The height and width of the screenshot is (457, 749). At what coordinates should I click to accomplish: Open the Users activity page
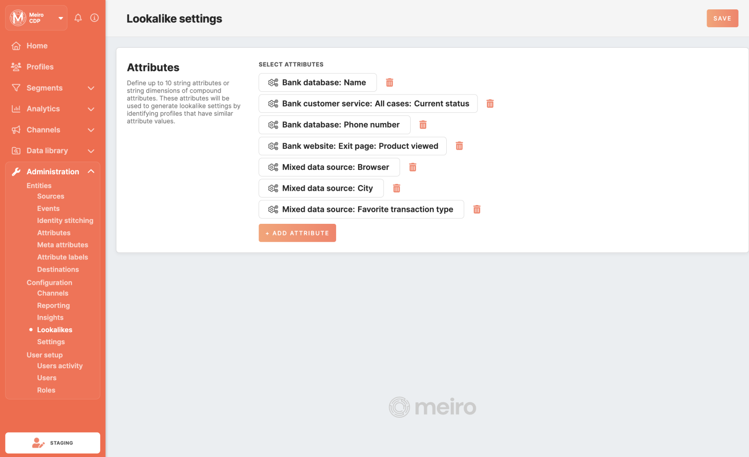tap(60, 366)
